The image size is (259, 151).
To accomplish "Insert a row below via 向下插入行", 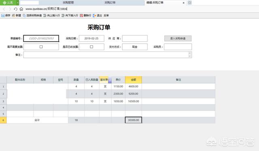I will pos(70,15).
